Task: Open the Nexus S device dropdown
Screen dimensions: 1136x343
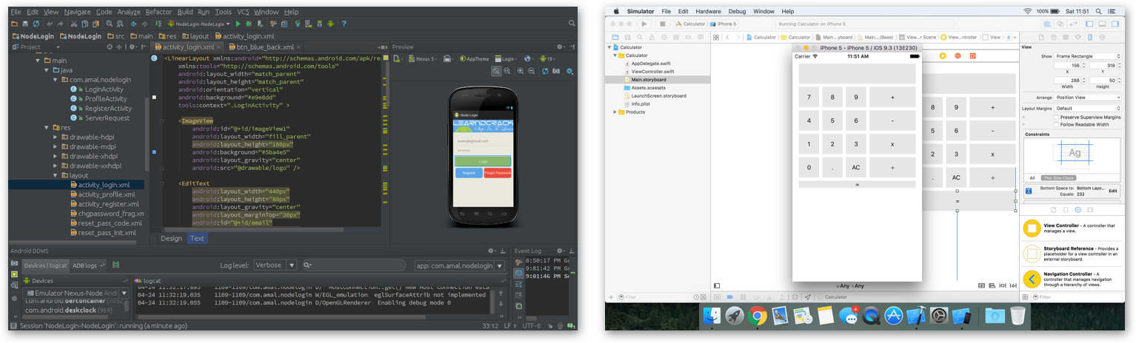Action: coord(424,59)
